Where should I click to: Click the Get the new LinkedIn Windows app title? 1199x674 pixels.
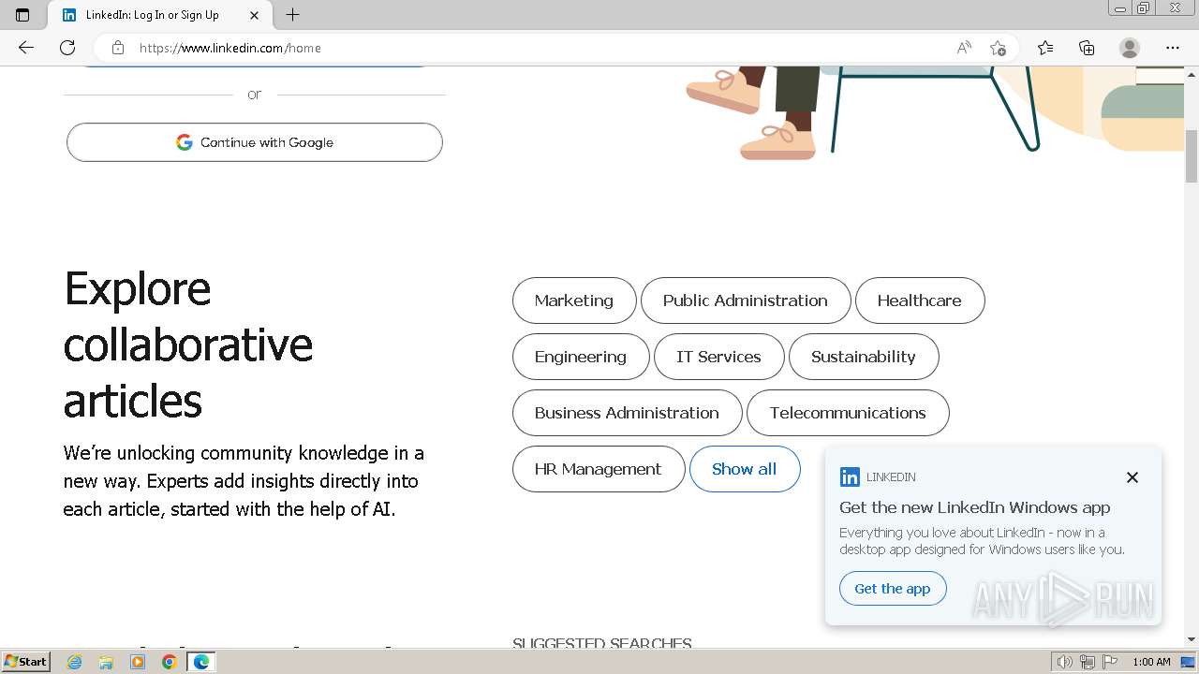click(x=975, y=507)
